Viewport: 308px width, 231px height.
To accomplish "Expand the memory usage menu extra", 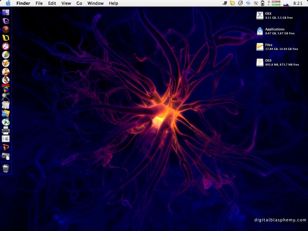I will click(x=274, y=3).
